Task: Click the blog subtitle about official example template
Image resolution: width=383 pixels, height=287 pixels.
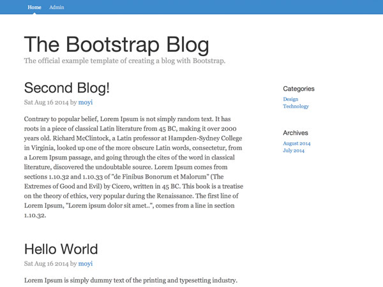Action: (x=124, y=61)
